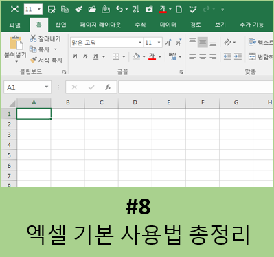The image size is (274, 257).
Task: Decrease indent
Action: [227, 56]
